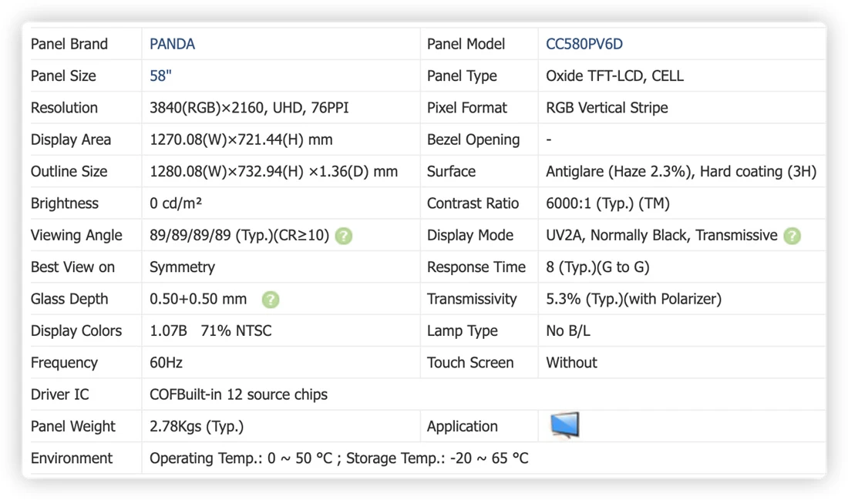Click the Panel Weight label
The image size is (848, 500).
(73, 427)
